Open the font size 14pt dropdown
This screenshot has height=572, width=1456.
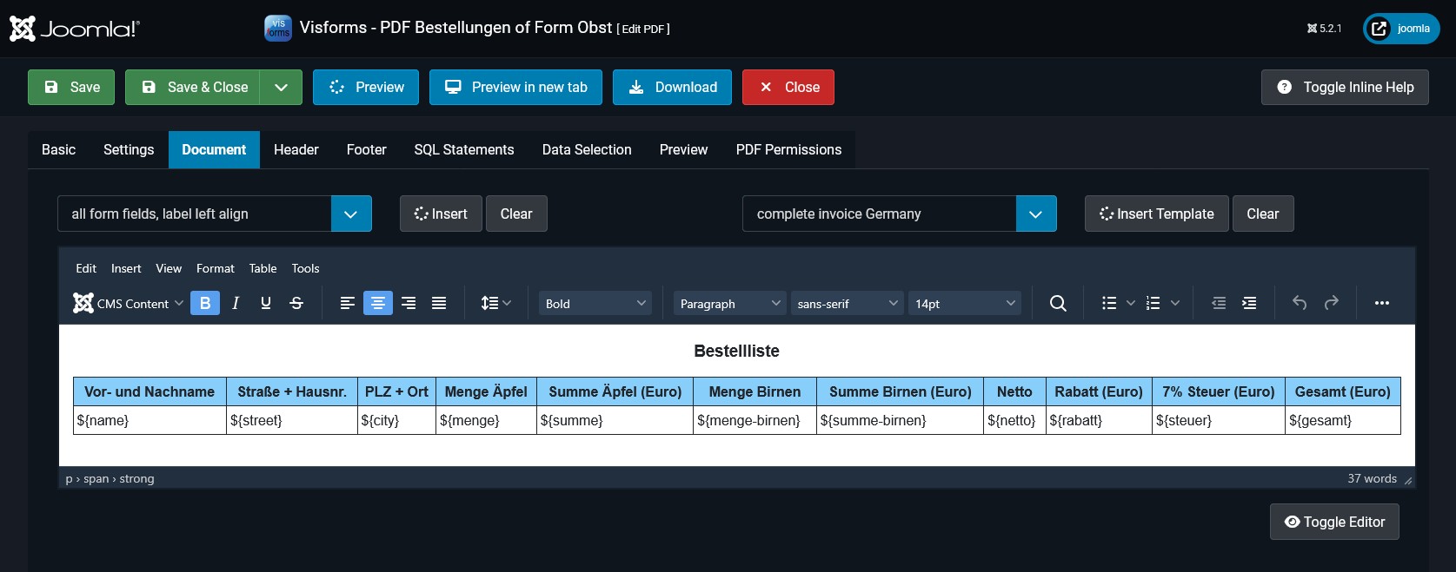(x=964, y=303)
